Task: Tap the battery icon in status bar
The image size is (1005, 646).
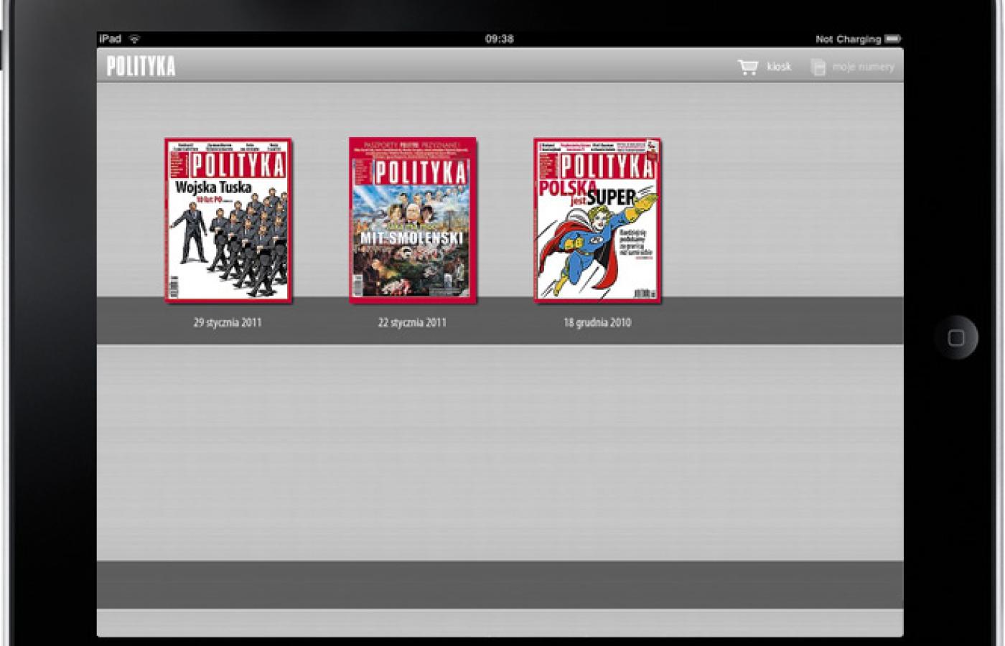Action: coord(892,39)
